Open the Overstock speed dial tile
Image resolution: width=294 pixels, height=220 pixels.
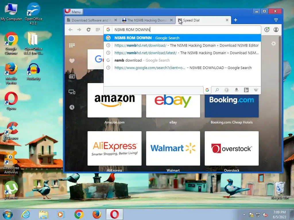[232, 148]
